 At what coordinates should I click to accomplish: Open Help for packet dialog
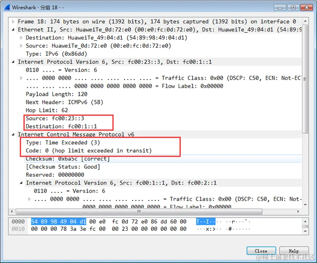[294, 251]
